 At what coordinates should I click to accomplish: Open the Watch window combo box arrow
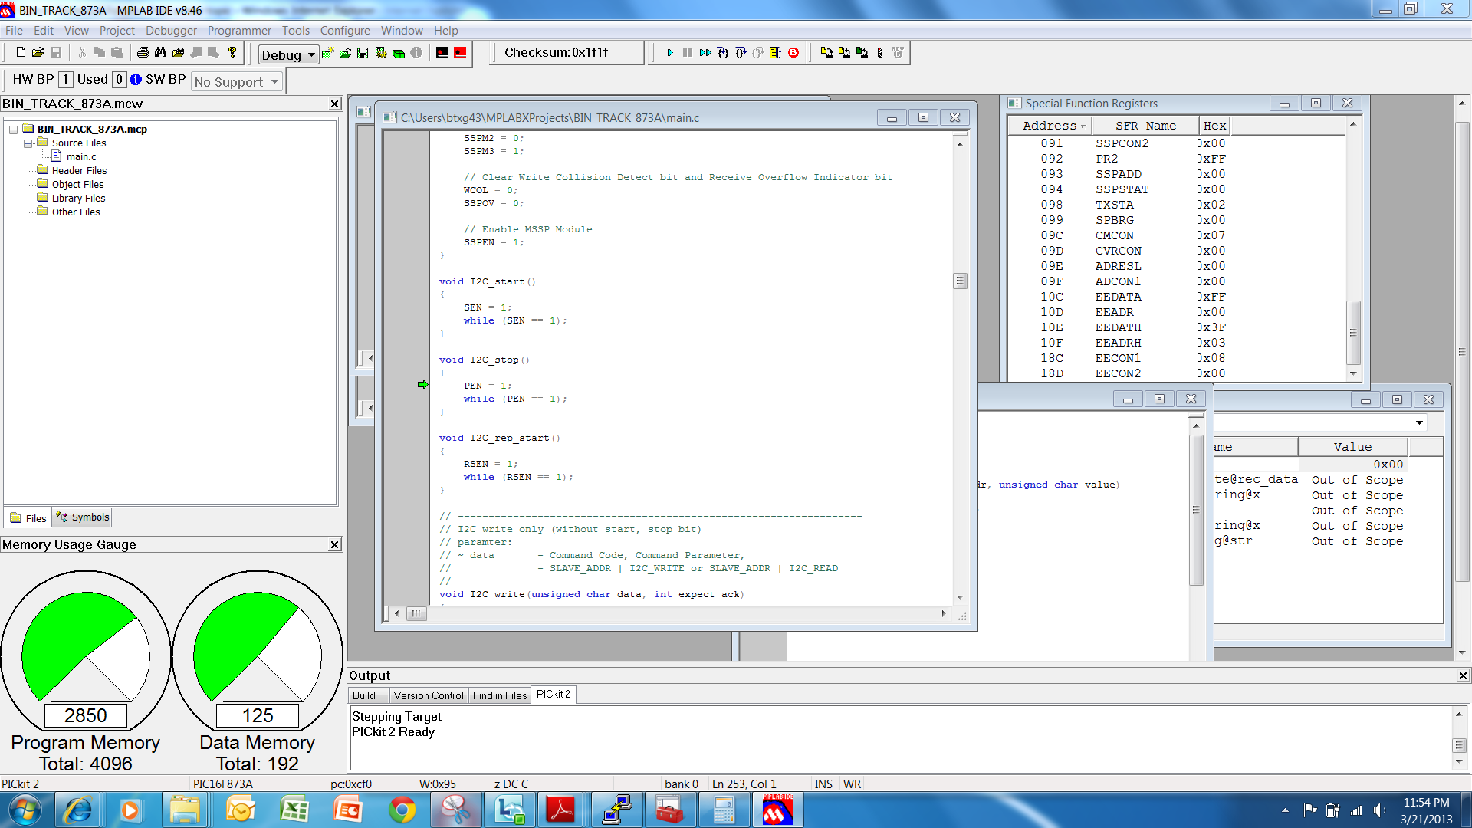click(1419, 422)
